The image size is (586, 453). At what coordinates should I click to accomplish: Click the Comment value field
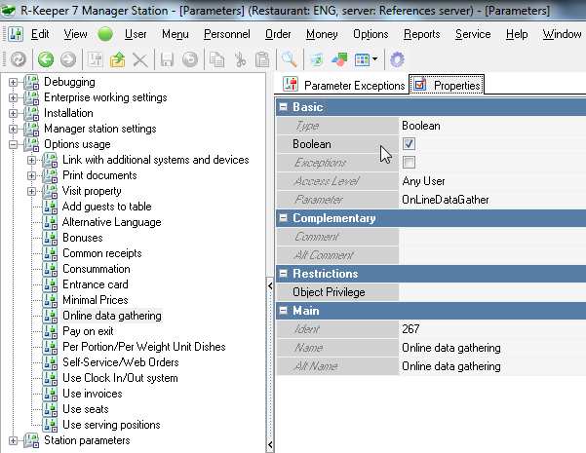(x=492, y=237)
